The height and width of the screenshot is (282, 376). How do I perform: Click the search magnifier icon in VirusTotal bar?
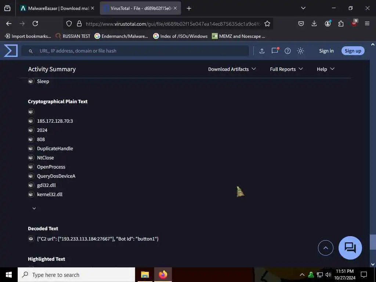click(x=30, y=51)
